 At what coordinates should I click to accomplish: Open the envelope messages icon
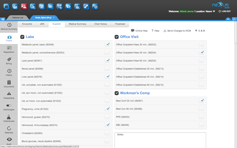coord(51,7)
